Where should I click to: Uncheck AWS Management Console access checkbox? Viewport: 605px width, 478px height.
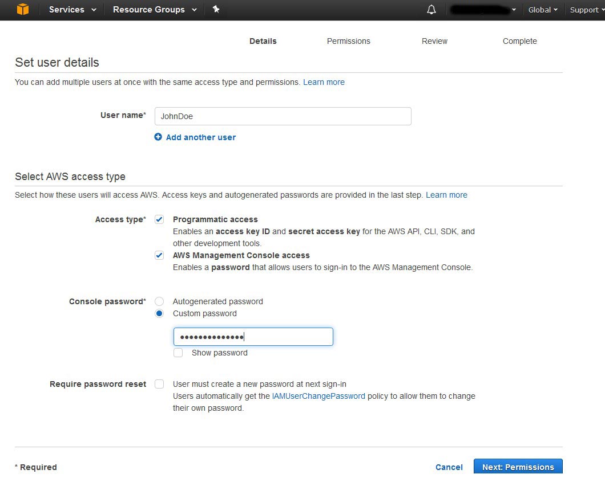(159, 255)
